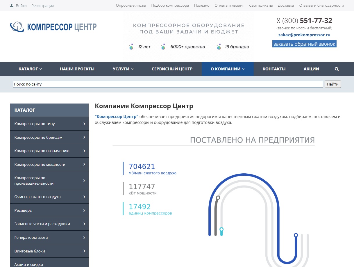The image size is (354, 267).
Task: Click заказать обратный звонок button
Action: point(304,44)
